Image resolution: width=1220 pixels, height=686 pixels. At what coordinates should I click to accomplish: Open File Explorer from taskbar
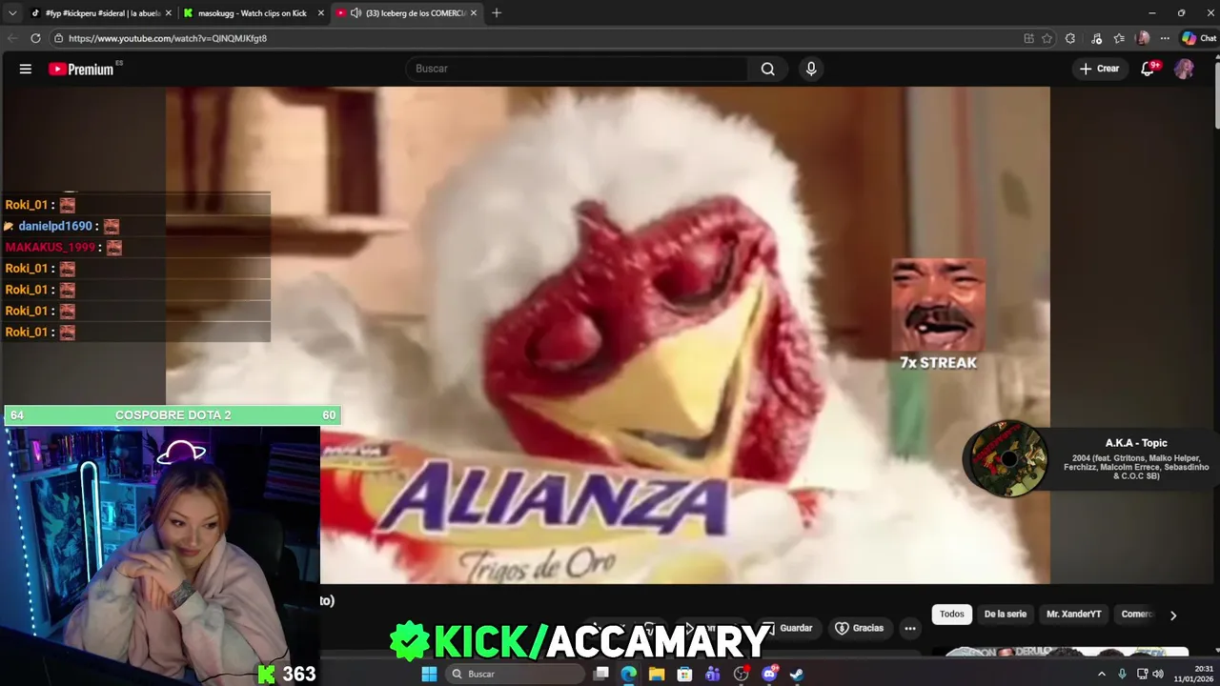pos(657,674)
